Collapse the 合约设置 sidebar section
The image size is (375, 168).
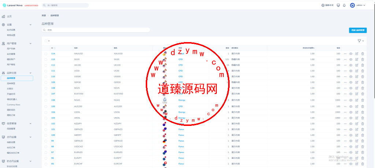pyautogui.click(x=30, y=137)
